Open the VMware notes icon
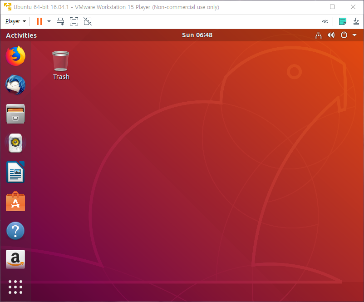This screenshot has height=302, width=364. point(343,21)
